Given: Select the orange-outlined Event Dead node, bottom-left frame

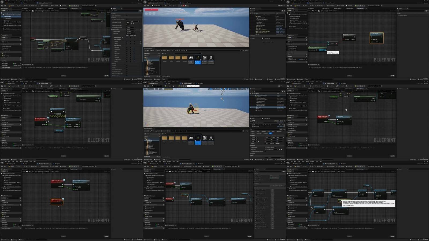Looking at the screenshot, I should click(x=57, y=201).
